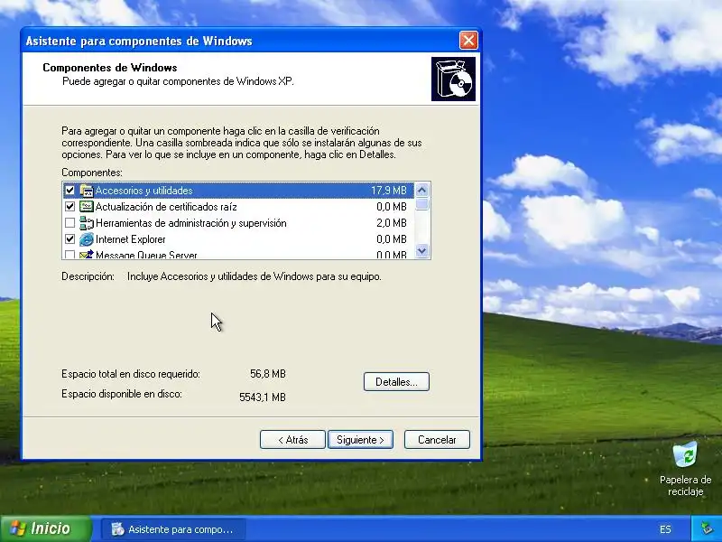Uncheck the Internet Explorer checkbox
The image size is (722, 542).
(69, 239)
